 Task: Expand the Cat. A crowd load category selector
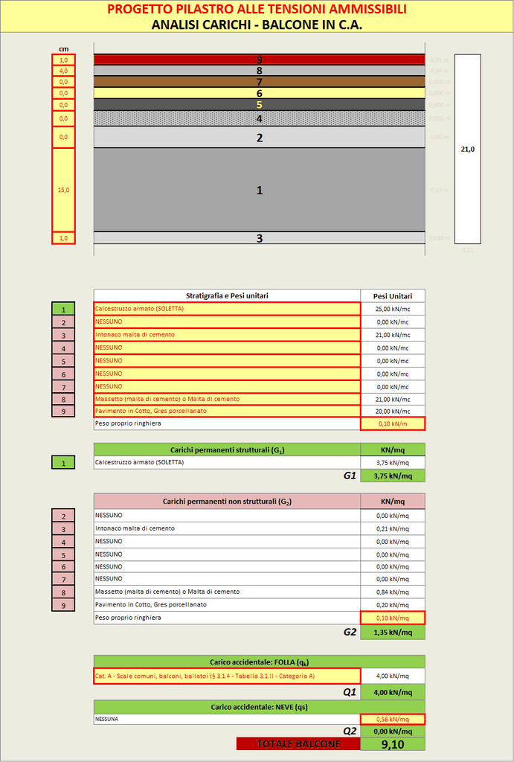pos(227,676)
